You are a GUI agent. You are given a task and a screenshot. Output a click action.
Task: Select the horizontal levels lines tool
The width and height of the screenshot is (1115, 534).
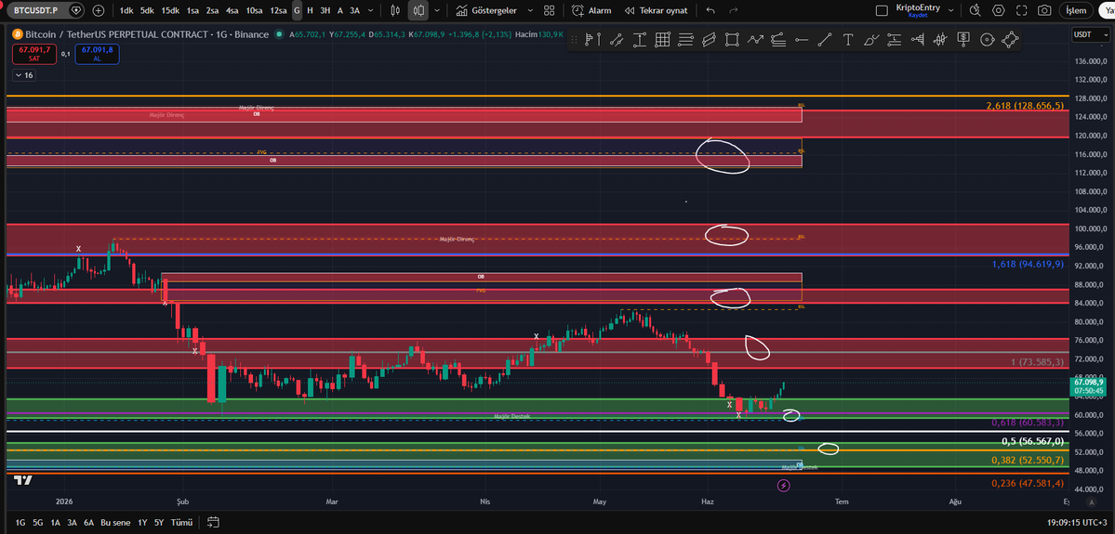tap(685, 40)
